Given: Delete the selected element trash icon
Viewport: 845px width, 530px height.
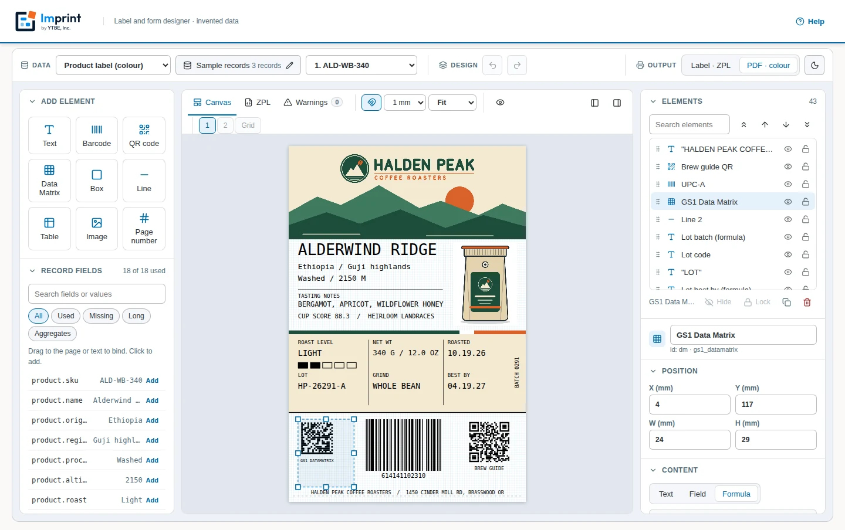Looking at the screenshot, I should [807, 302].
